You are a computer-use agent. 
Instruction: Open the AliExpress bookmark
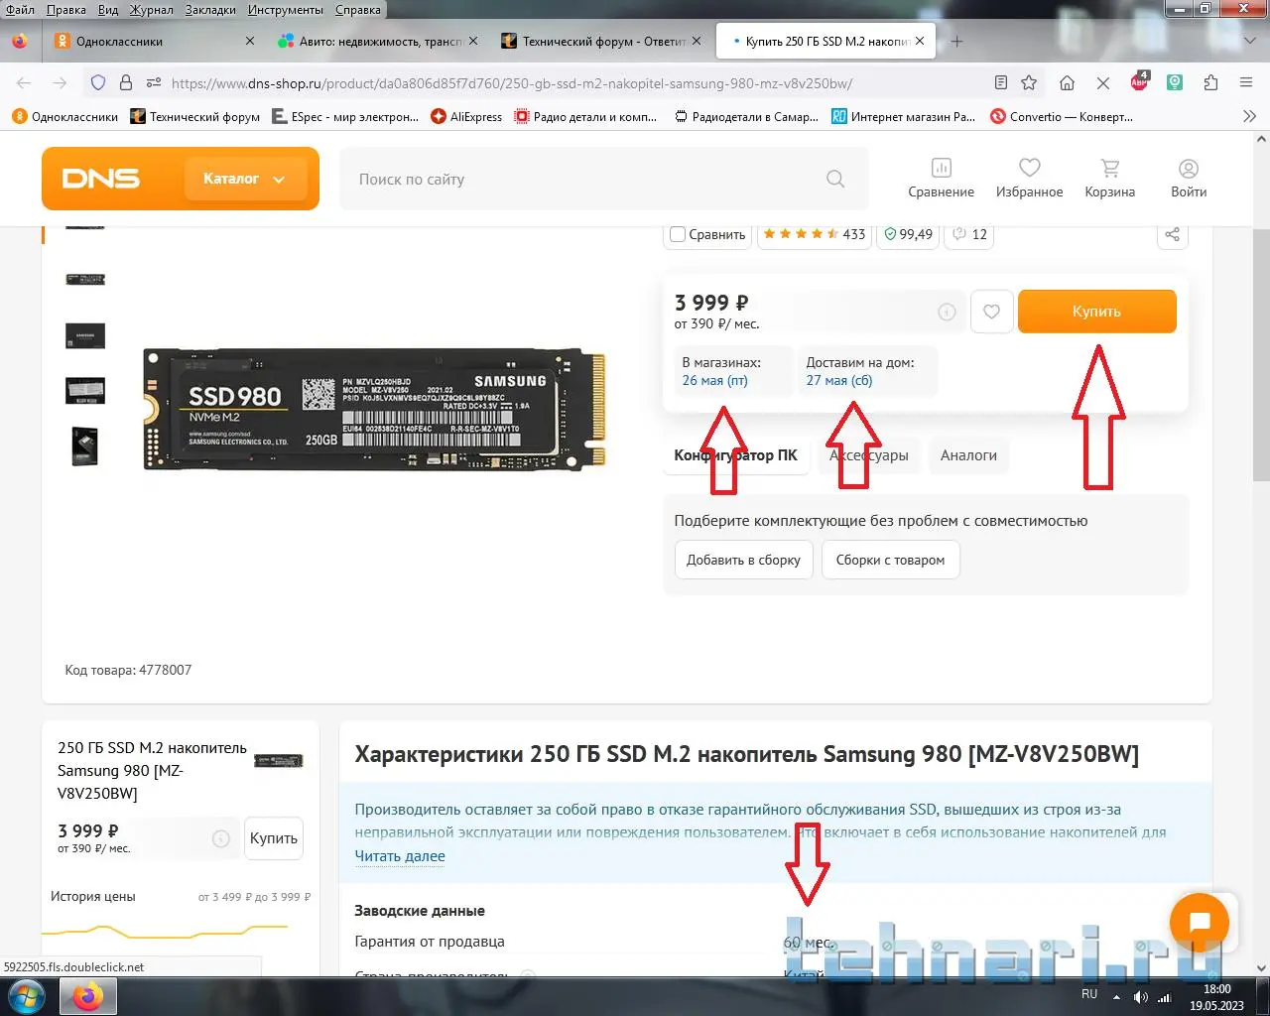466,117
